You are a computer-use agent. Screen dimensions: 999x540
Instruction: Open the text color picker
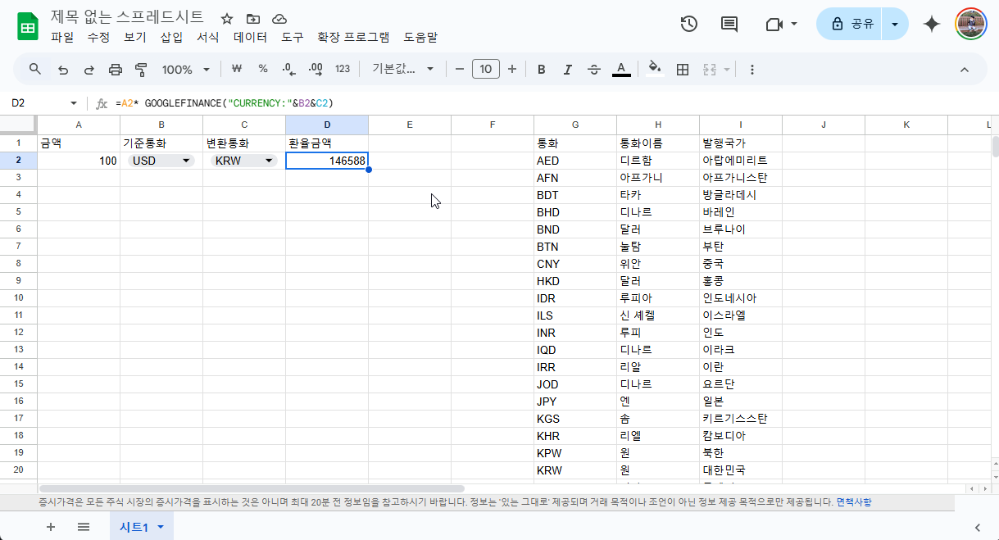(620, 69)
